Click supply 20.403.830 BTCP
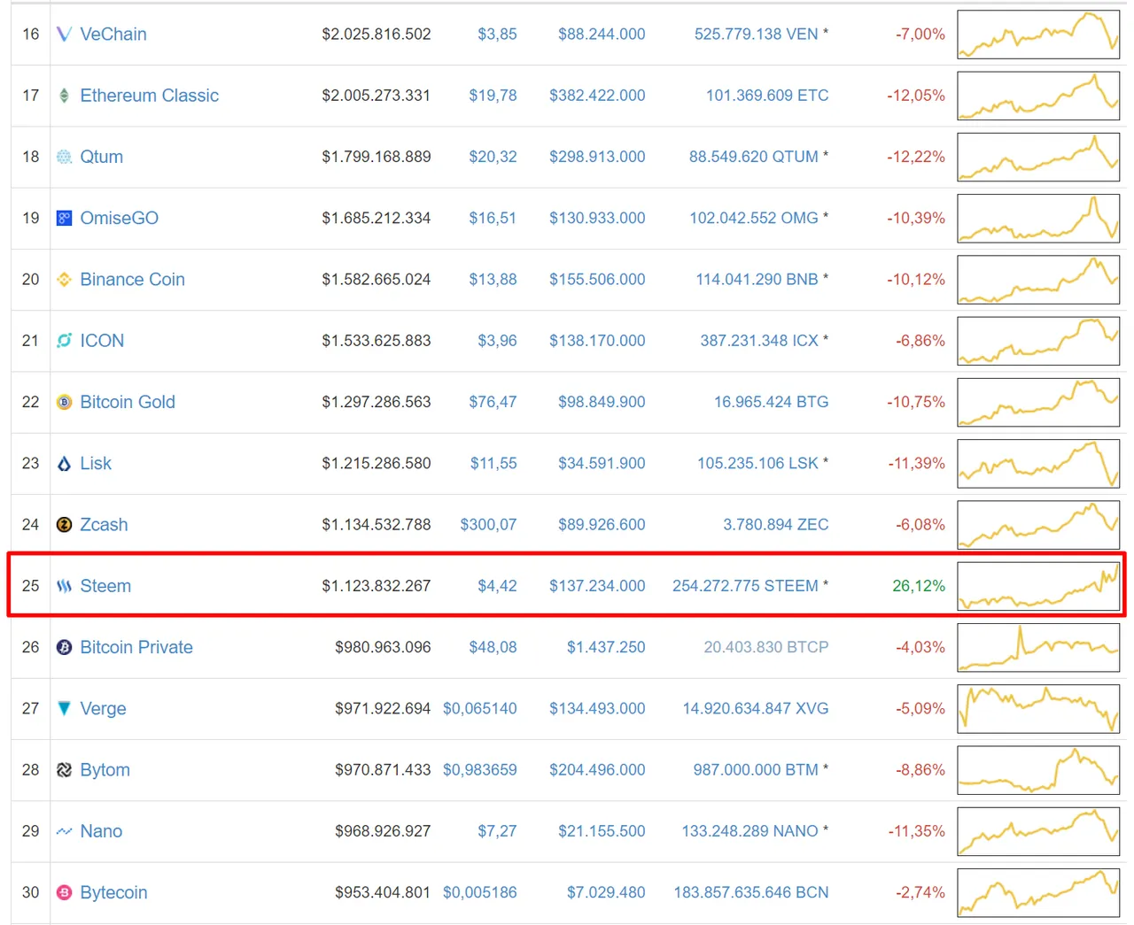 766,647
